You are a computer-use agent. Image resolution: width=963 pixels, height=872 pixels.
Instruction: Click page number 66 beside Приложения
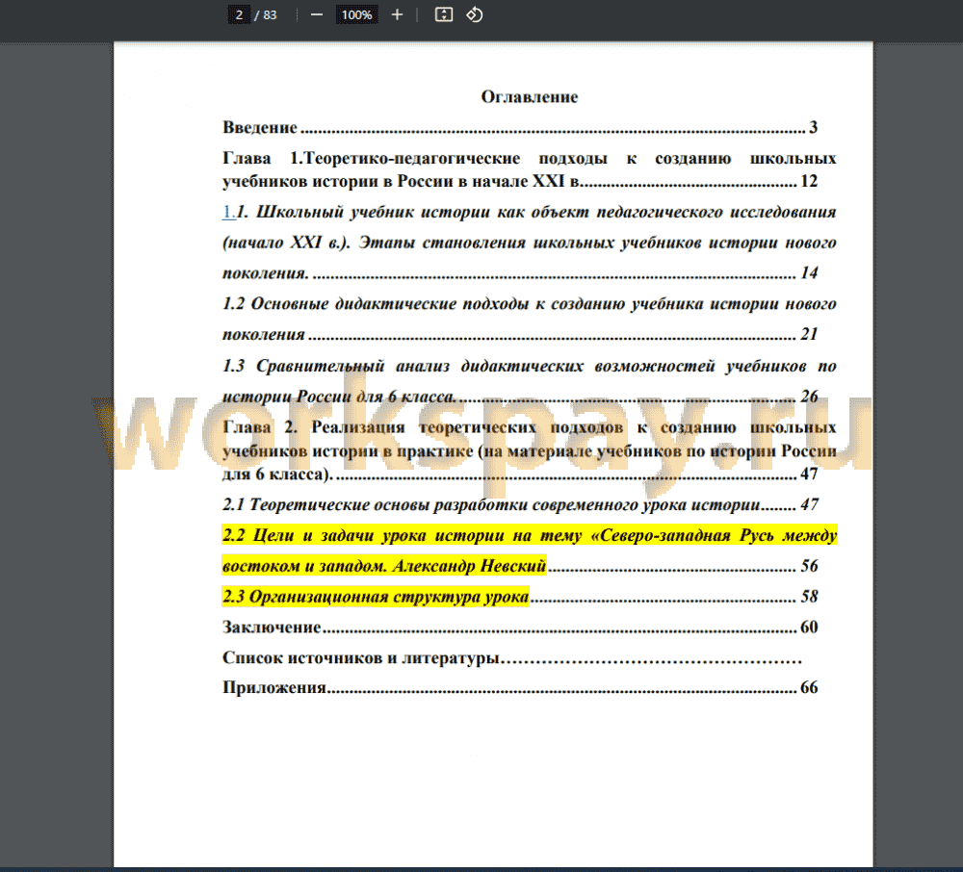point(809,687)
